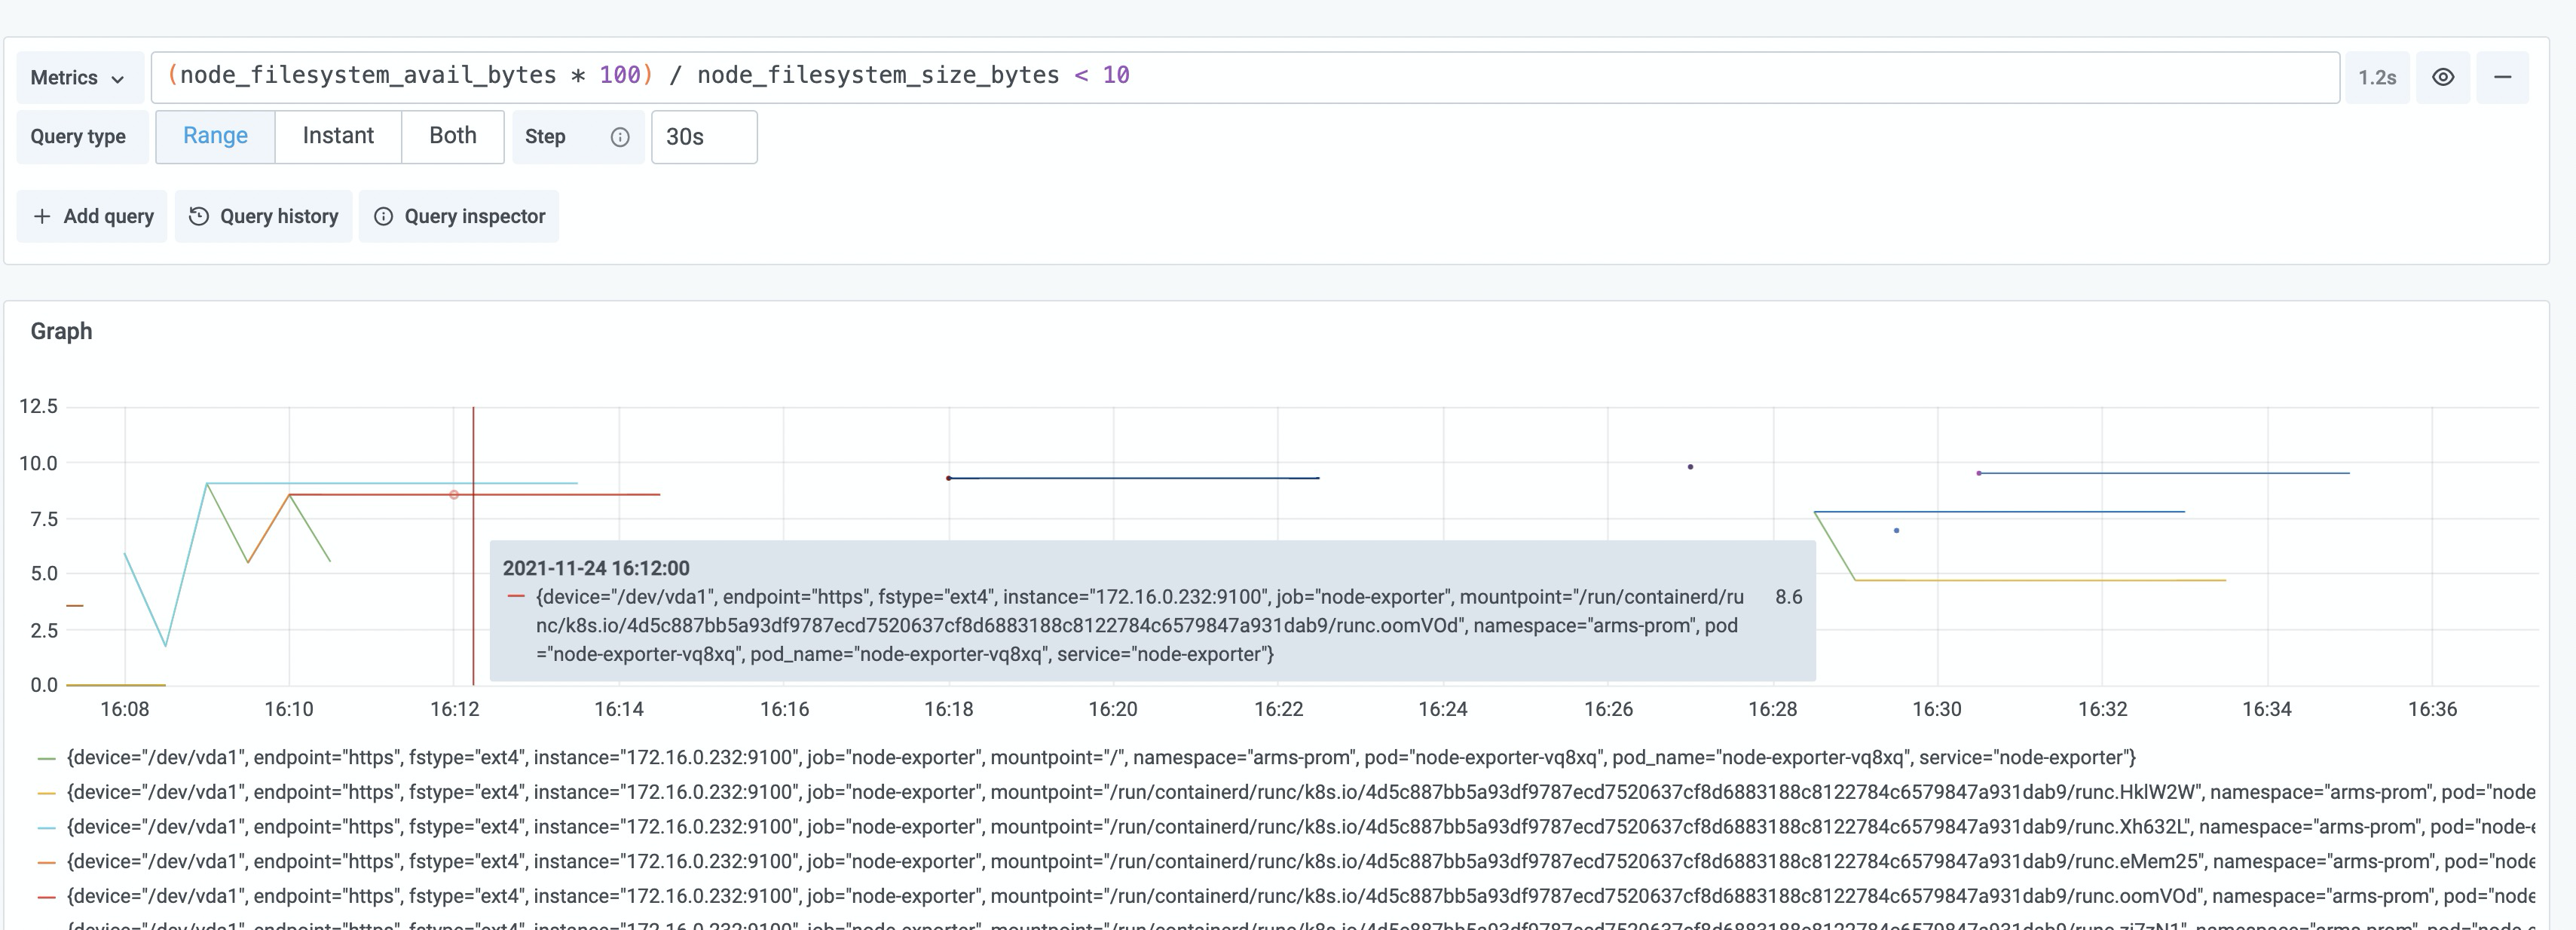Select the Range query type
This screenshot has height=930, width=2576.
pyautogui.click(x=215, y=136)
